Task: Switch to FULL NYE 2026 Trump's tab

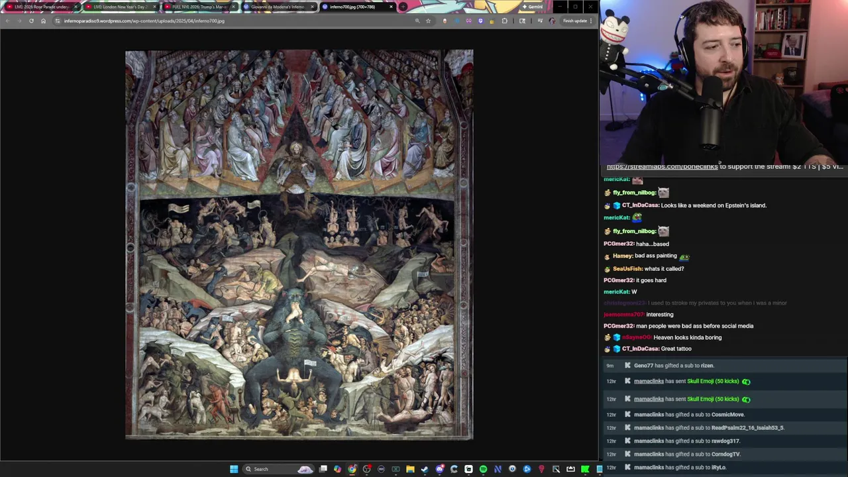Action: click(199, 7)
